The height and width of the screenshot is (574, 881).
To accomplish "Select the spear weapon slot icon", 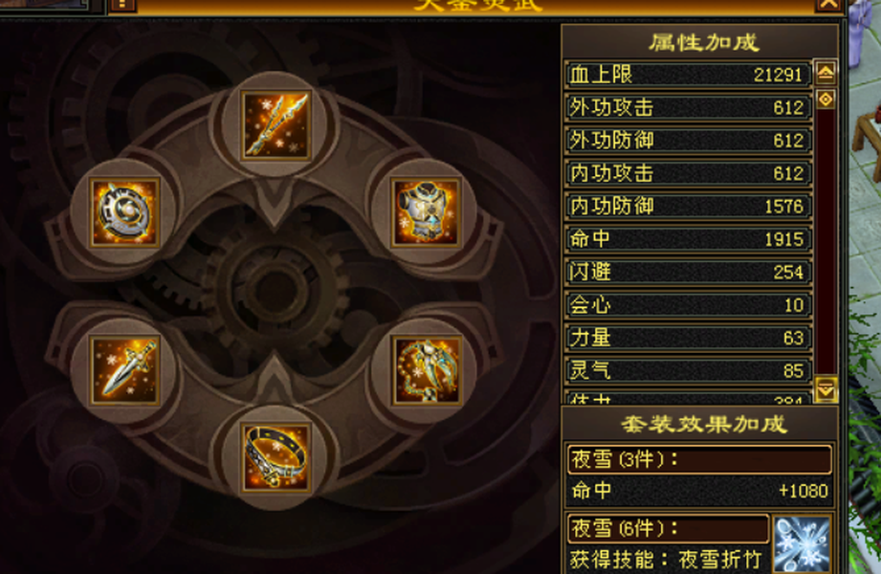I will [275, 124].
